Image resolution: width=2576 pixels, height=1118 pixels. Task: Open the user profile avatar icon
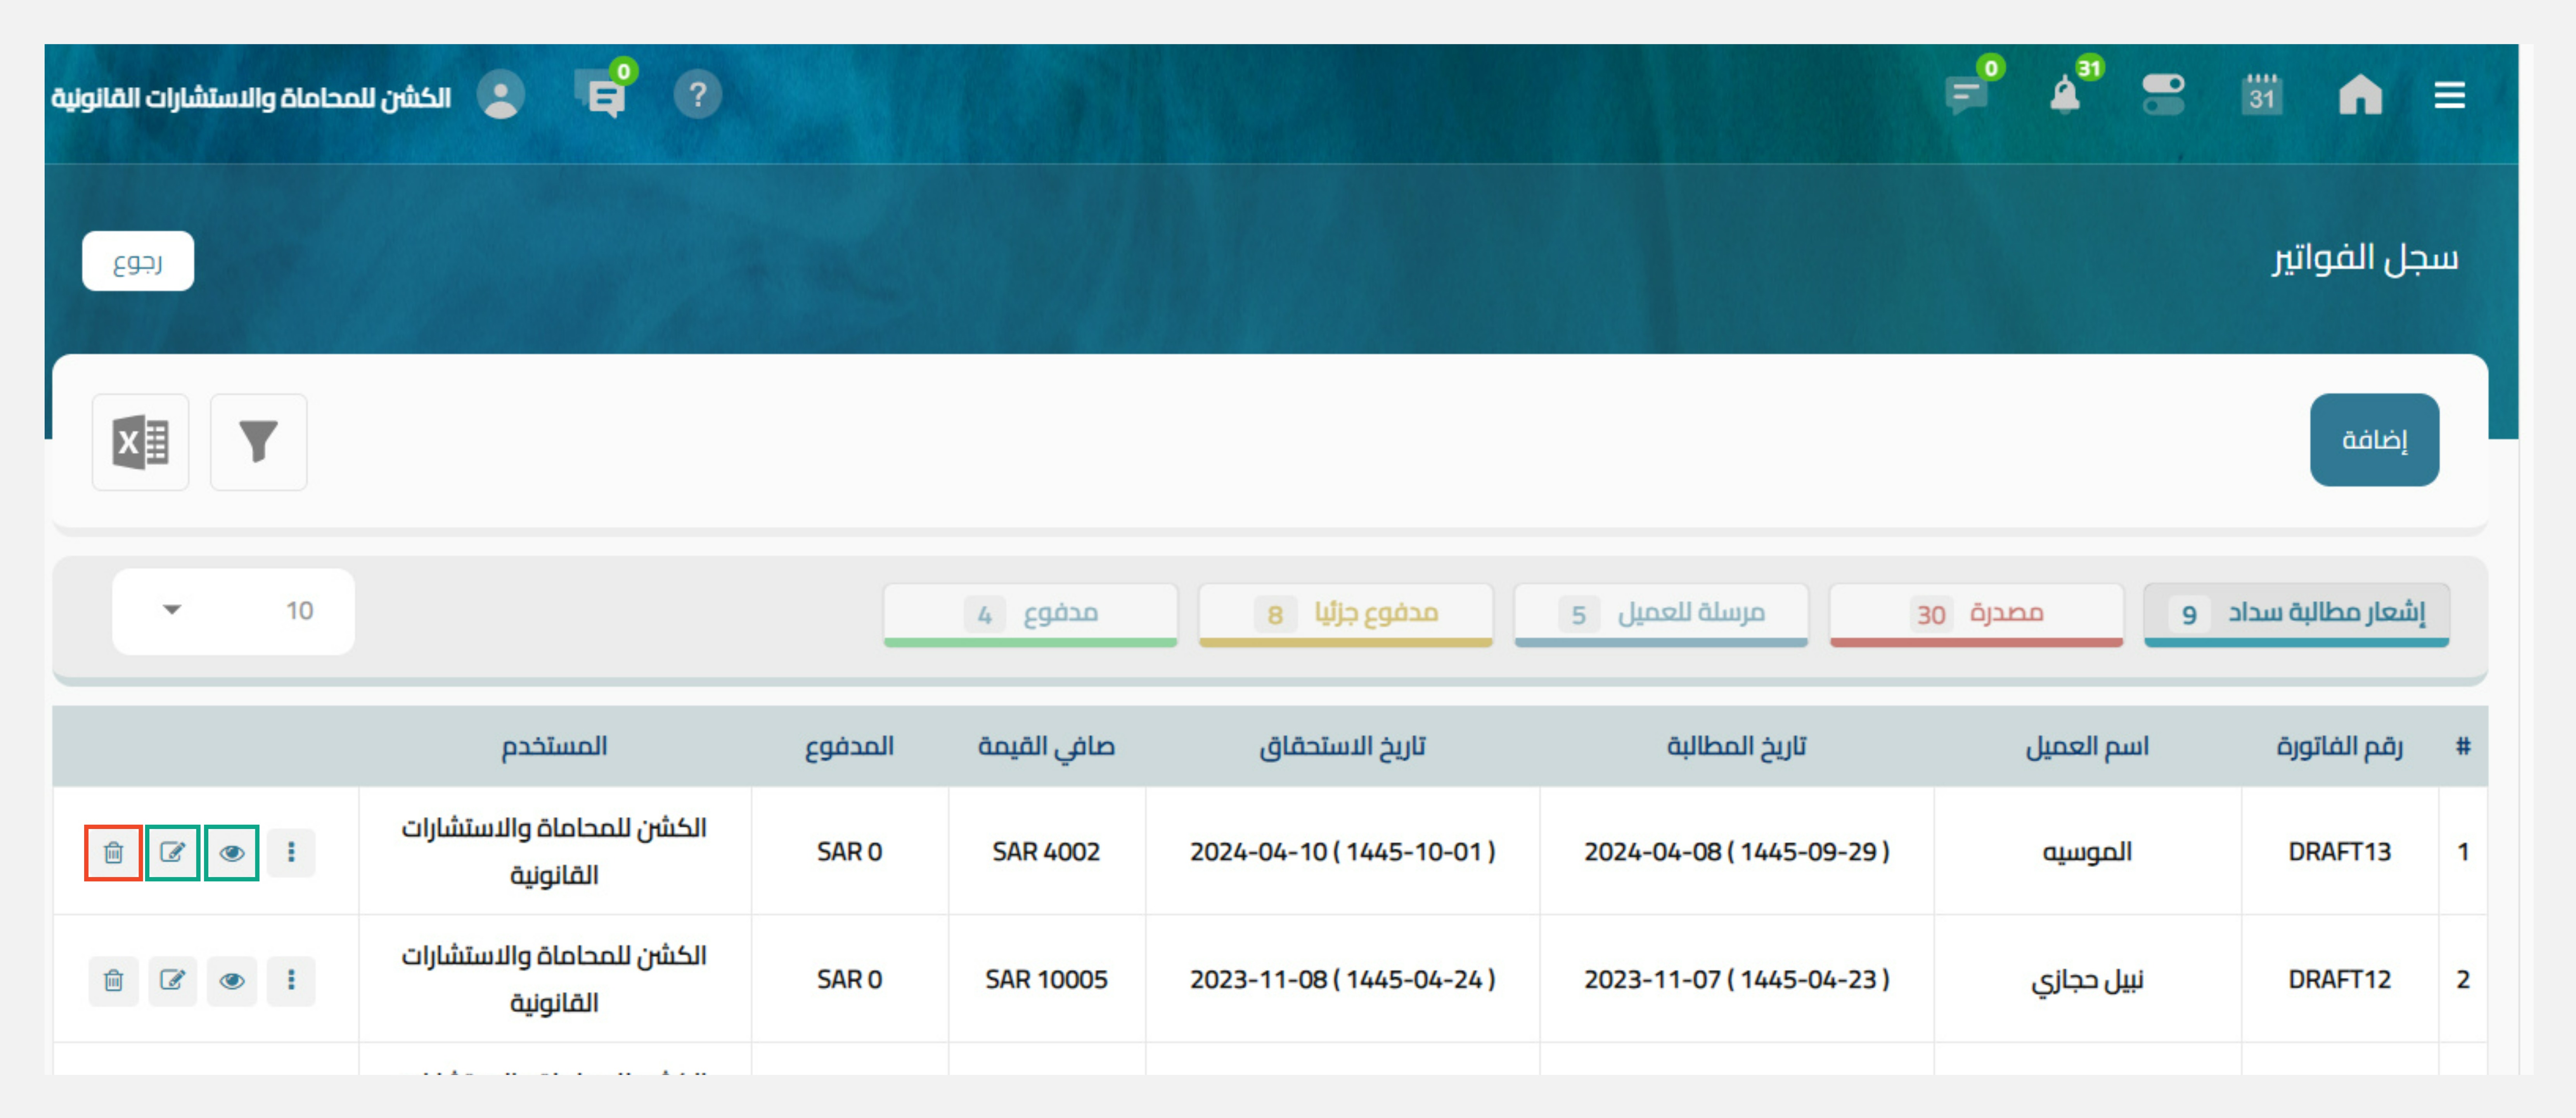[500, 96]
